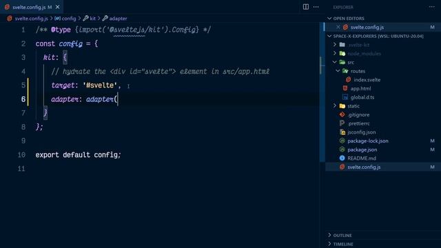Open README.md in the explorer
The image size is (441, 248).
point(362,158)
